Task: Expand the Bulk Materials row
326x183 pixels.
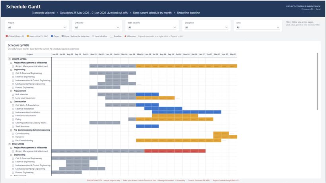Action: pyautogui.click(x=13, y=94)
